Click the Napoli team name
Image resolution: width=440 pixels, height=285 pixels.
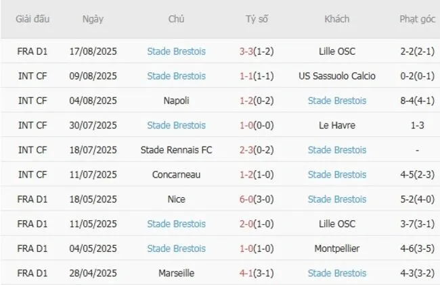pyautogui.click(x=176, y=101)
